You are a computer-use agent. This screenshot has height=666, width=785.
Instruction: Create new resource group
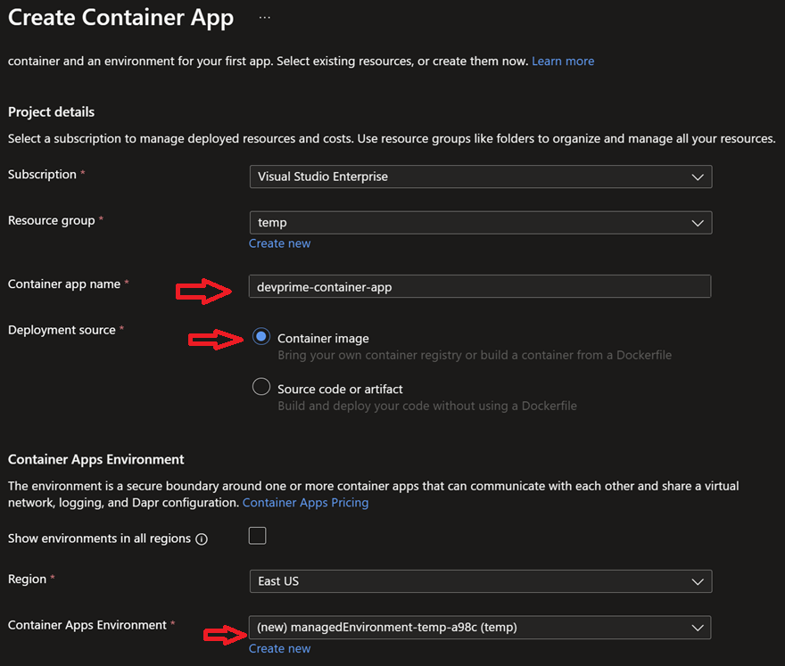279,243
